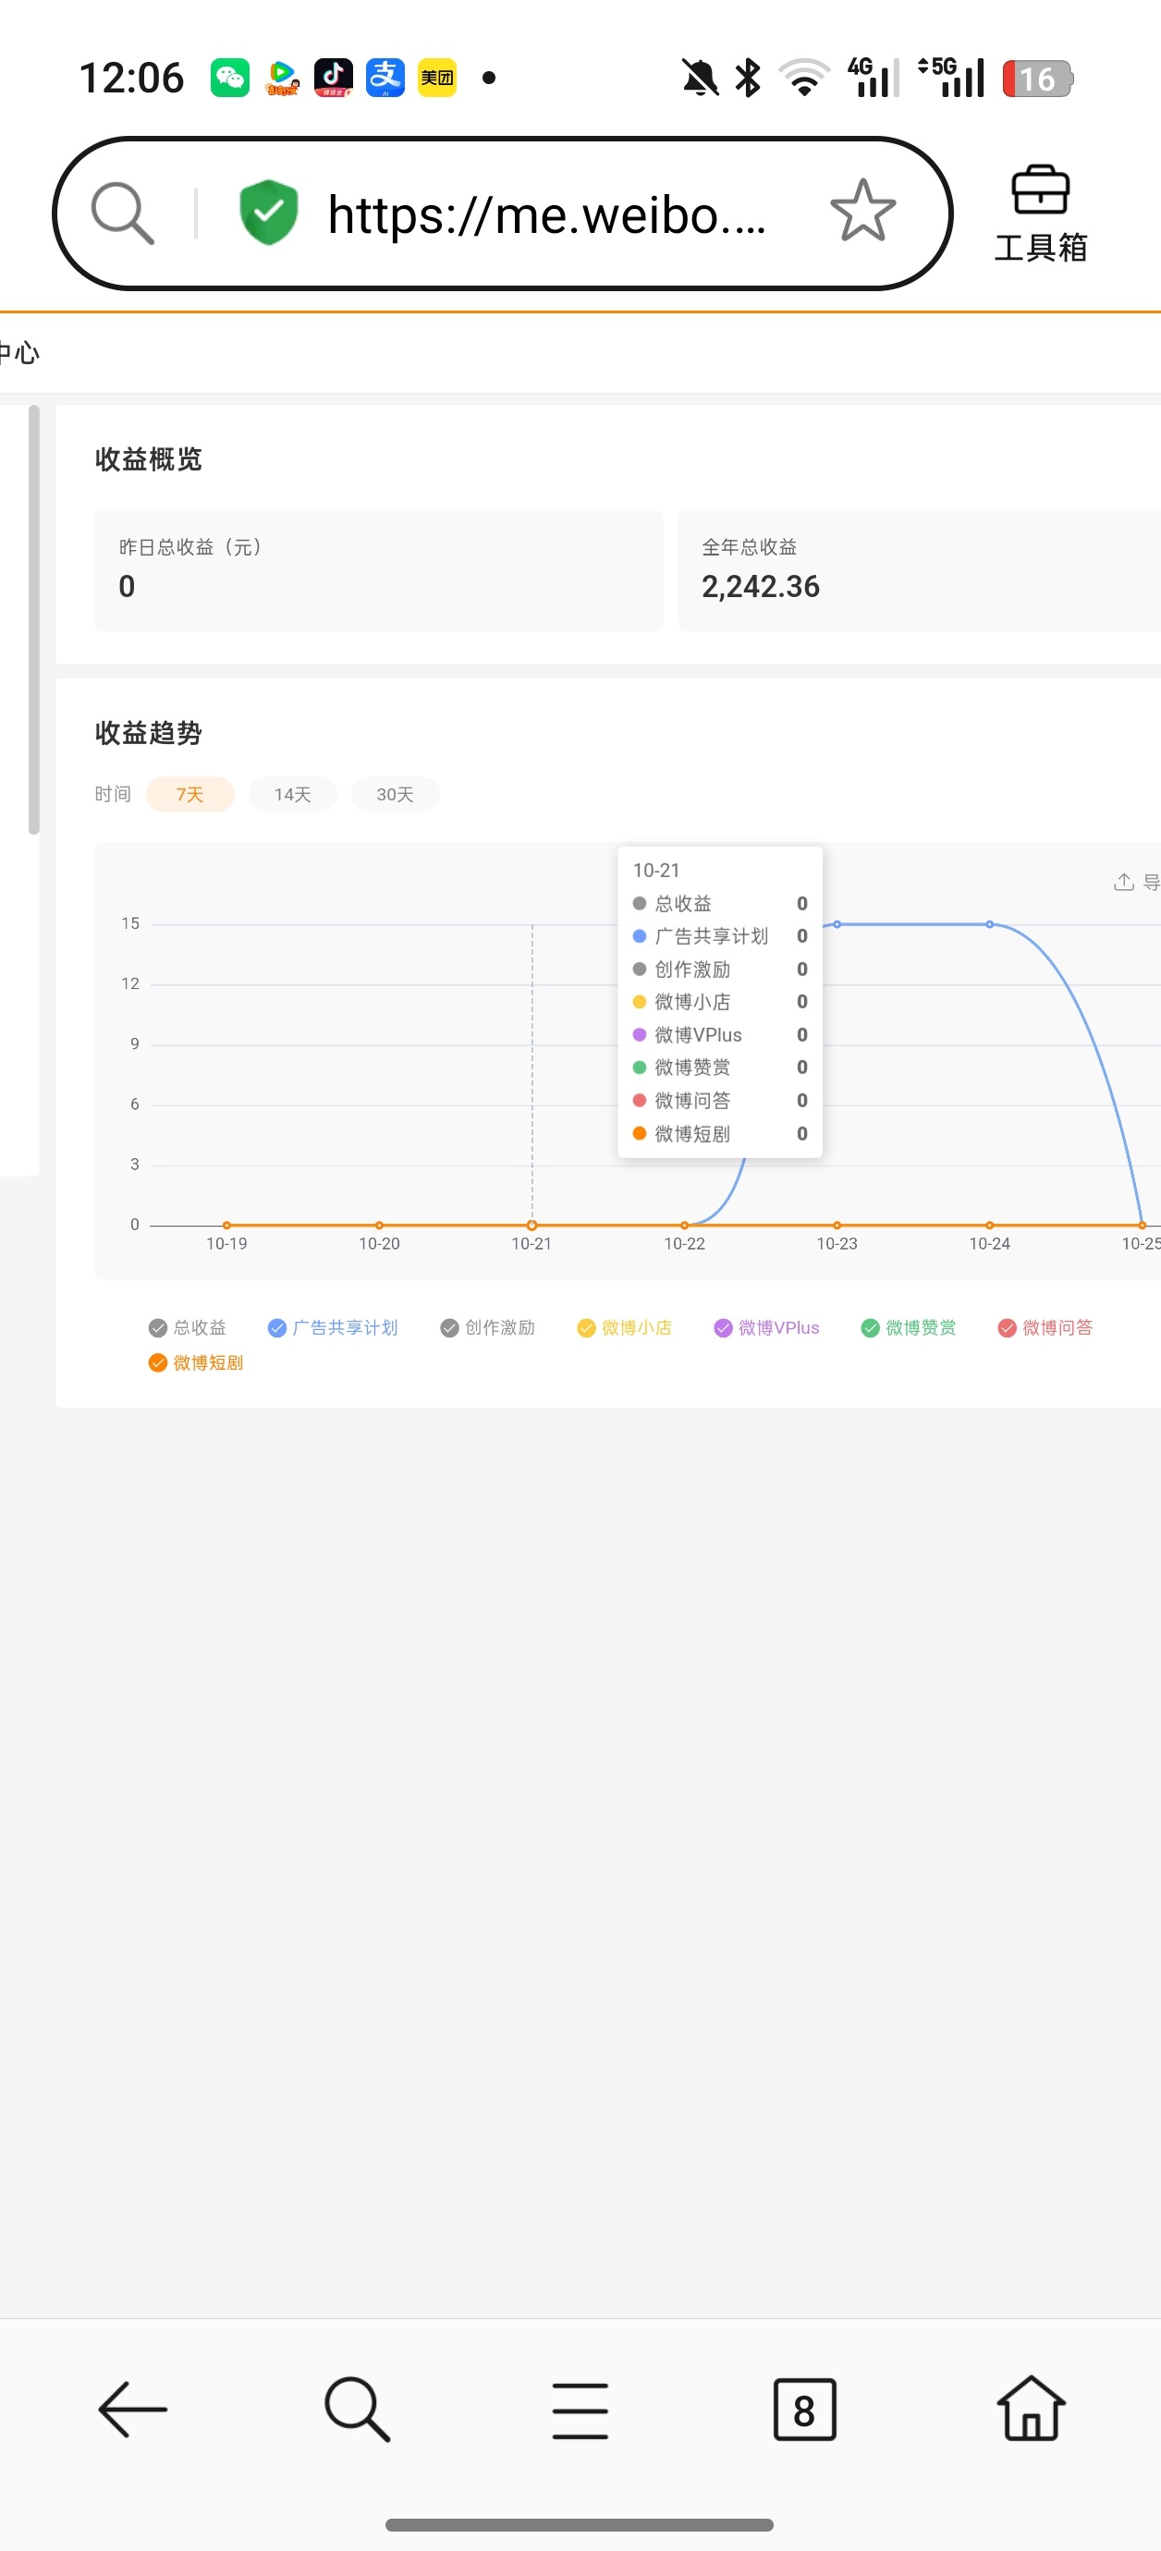Image resolution: width=1161 pixels, height=2551 pixels.
Task: Tap the Meituan notification icon
Action: [437, 78]
